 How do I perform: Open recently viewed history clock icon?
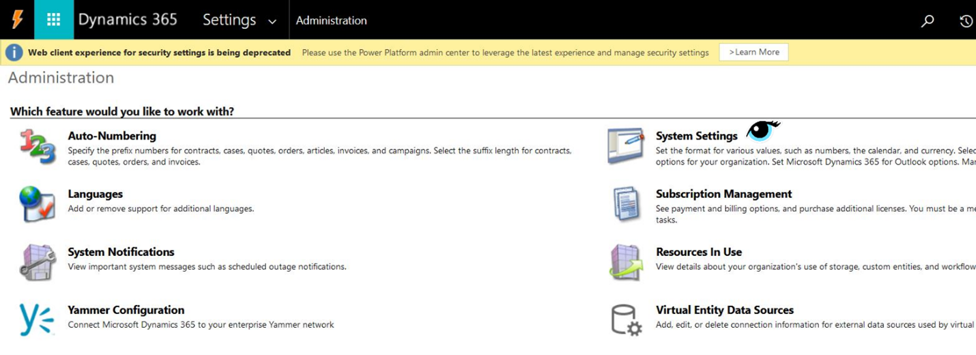coord(966,20)
